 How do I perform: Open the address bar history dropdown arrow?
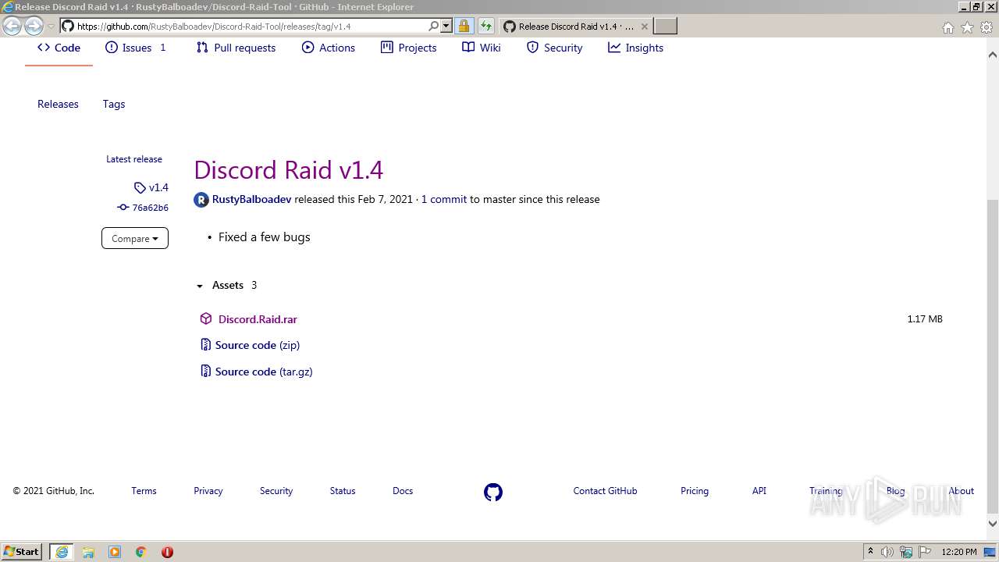pos(446,26)
